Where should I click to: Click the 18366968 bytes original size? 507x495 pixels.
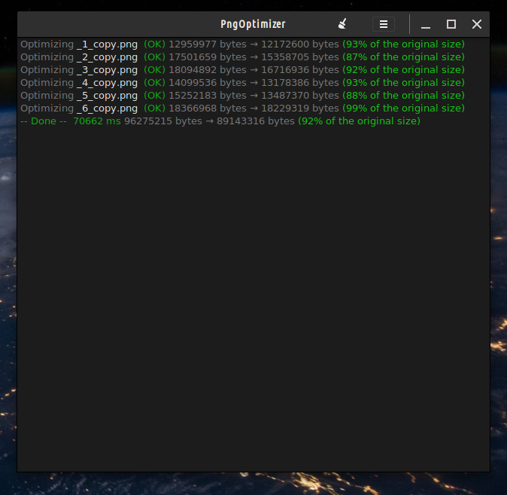coord(208,108)
